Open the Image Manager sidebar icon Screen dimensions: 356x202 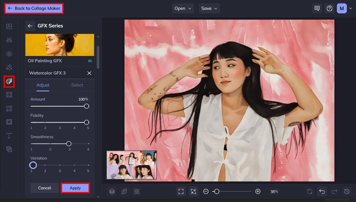(x=9, y=26)
